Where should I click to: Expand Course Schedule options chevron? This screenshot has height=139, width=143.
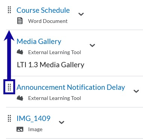click(81, 14)
